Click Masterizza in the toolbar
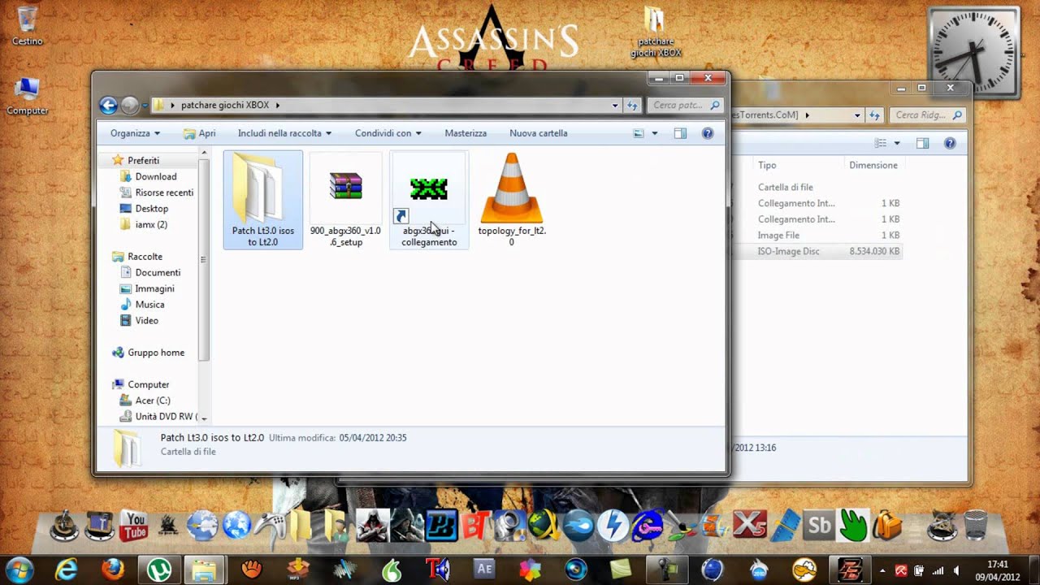This screenshot has width=1040, height=585. 466,133
